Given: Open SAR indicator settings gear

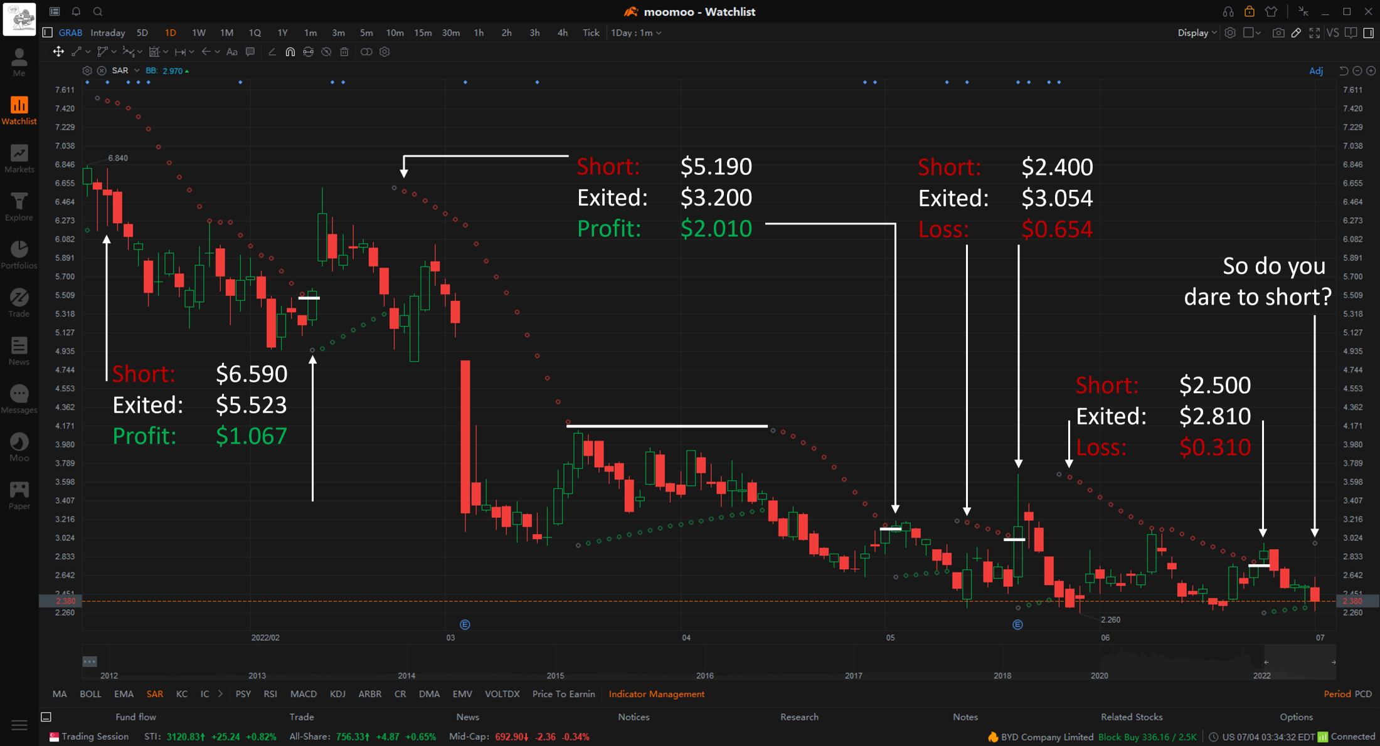Looking at the screenshot, I should (87, 71).
